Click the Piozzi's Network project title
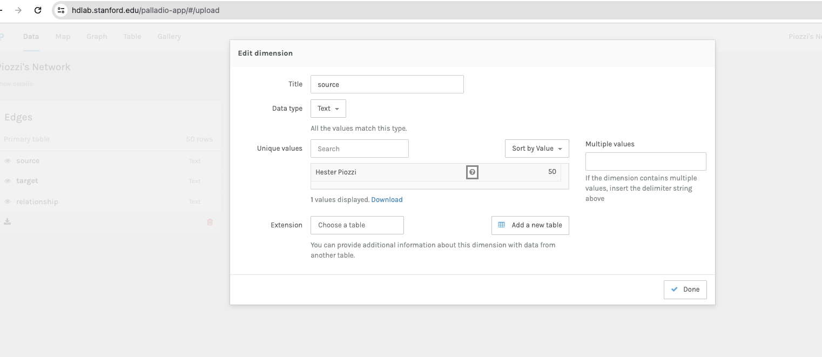Image resolution: width=822 pixels, height=357 pixels. pyautogui.click(x=35, y=67)
